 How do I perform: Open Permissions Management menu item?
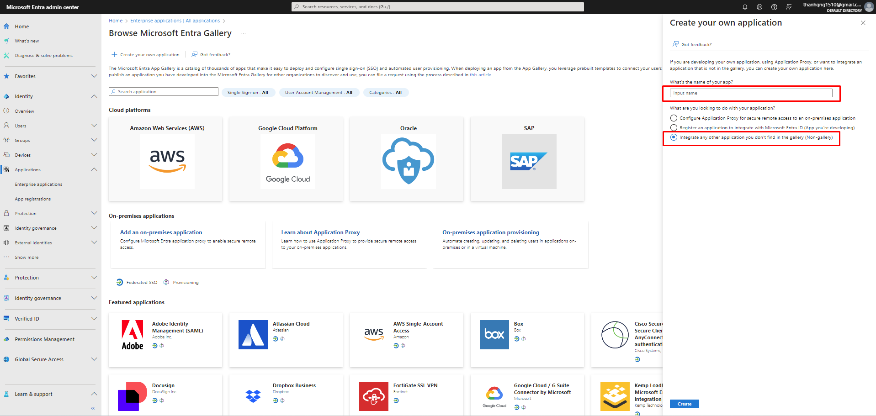45,339
